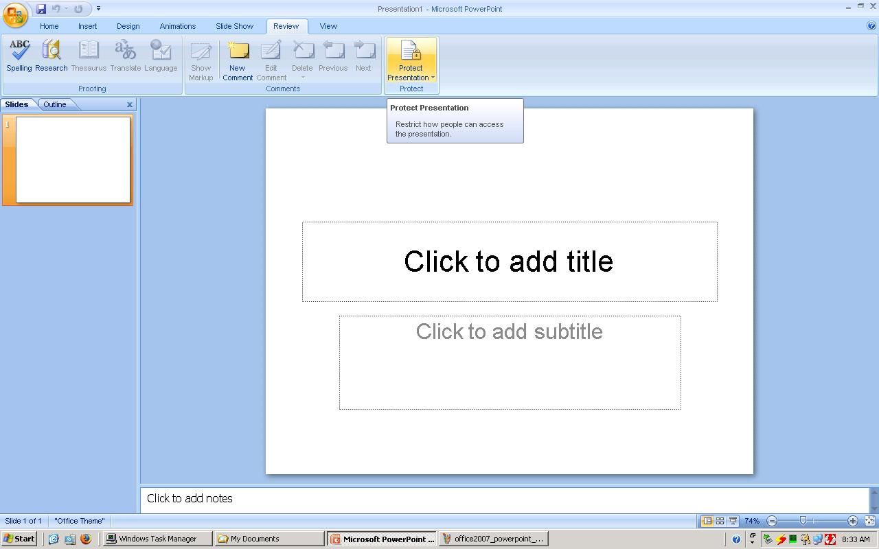Viewport: 879px width, 549px height.
Task: Go to Next comment
Action: (363, 56)
